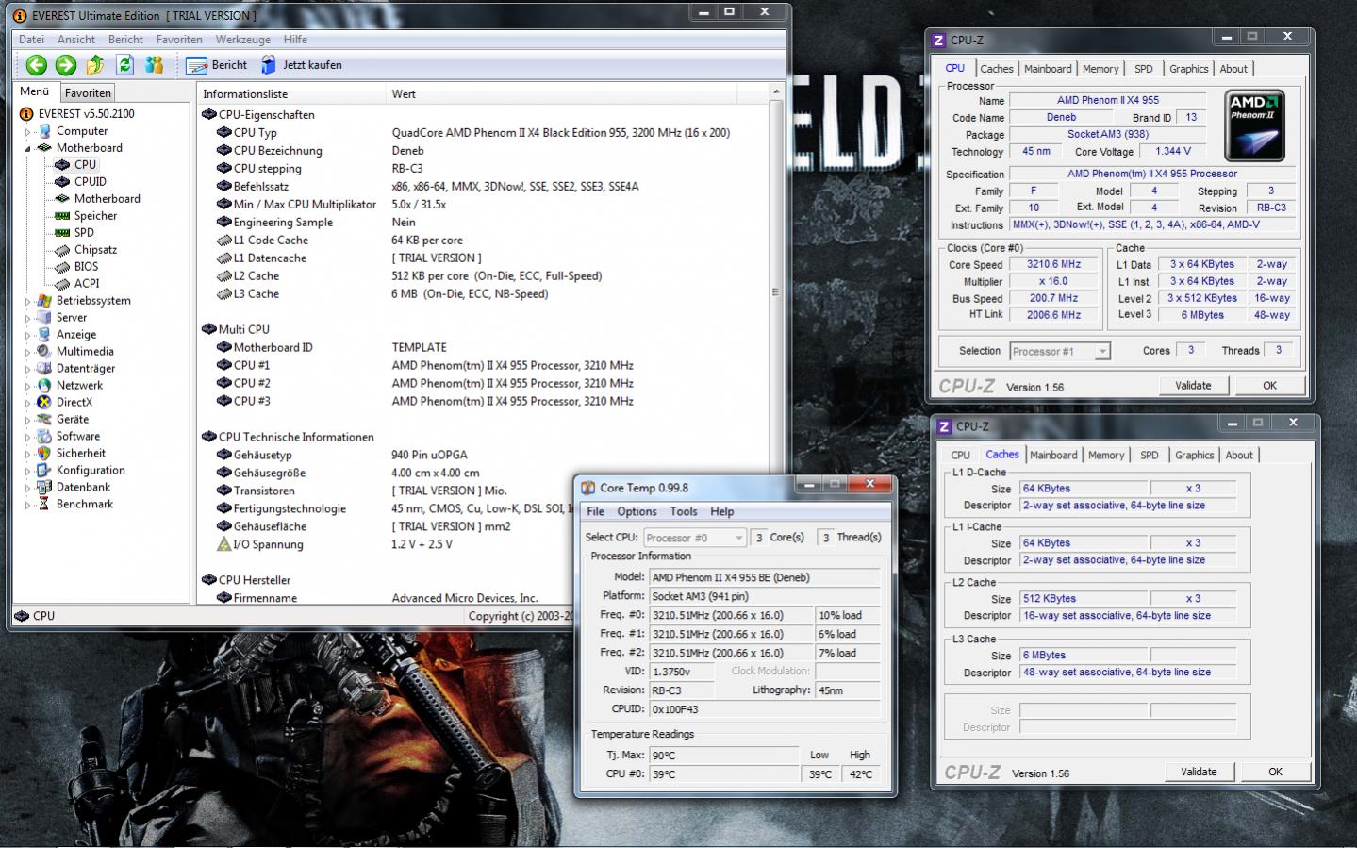1357x848 pixels.
Task: Switch to the Favoriten tab in sidebar
Action: tap(88, 92)
